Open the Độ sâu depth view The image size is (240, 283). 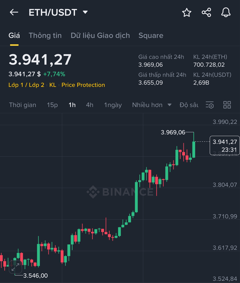[189, 105]
